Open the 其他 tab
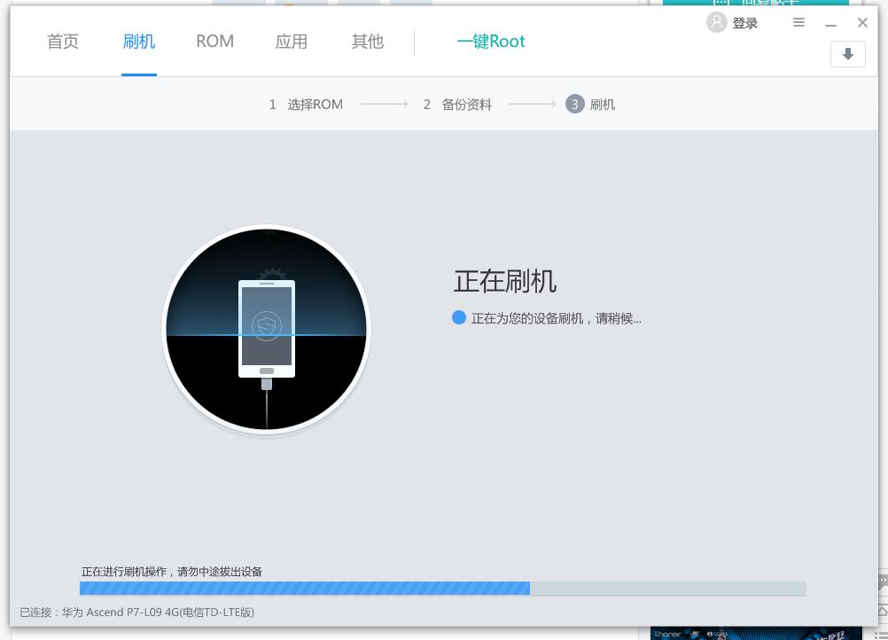888x640 pixels. click(x=368, y=42)
